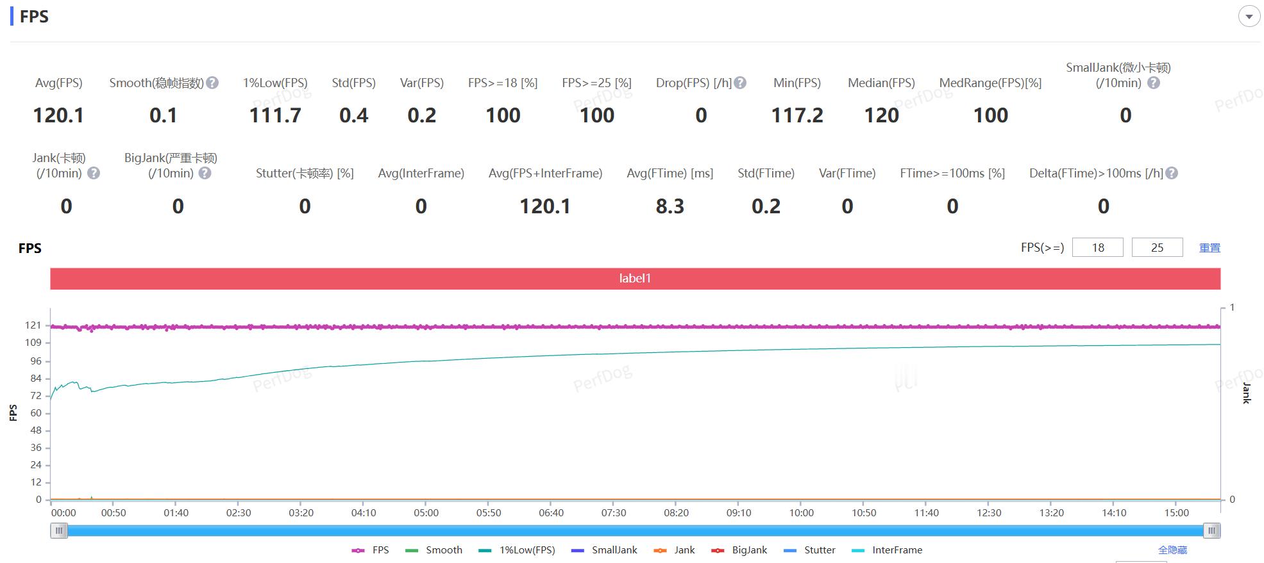1264x563 pixels.
Task: Toggle Smooth series in chart legend
Action: [434, 550]
